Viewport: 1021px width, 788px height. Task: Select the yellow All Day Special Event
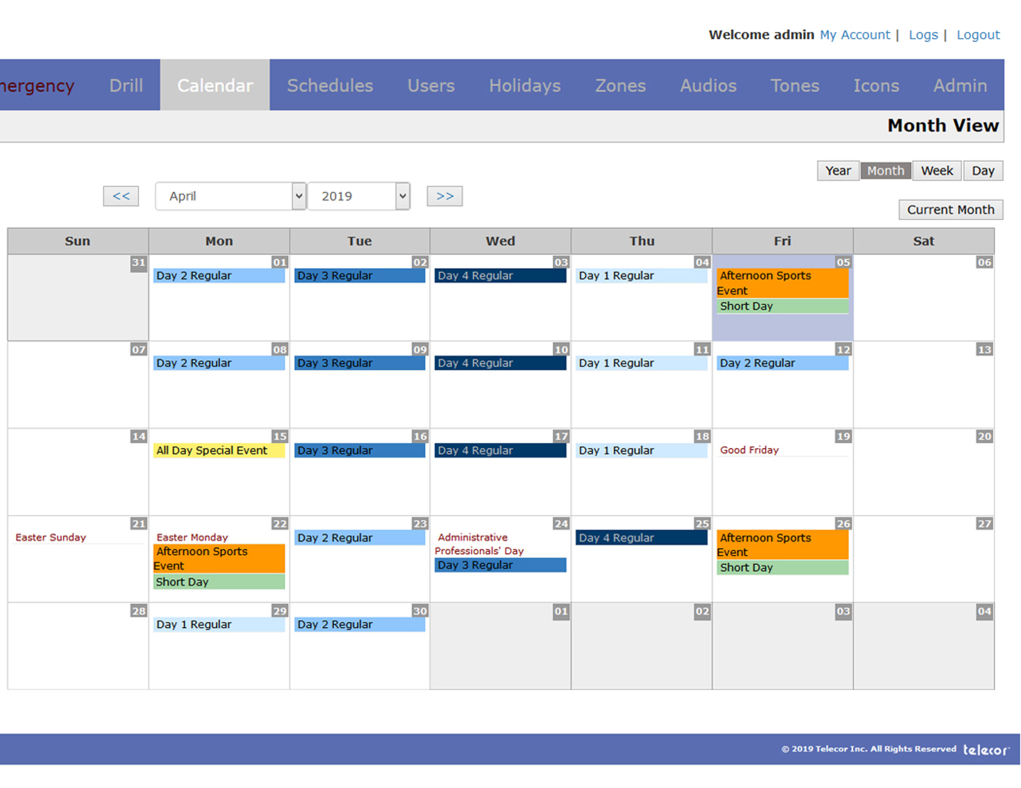pyautogui.click(x=218, y=450)
